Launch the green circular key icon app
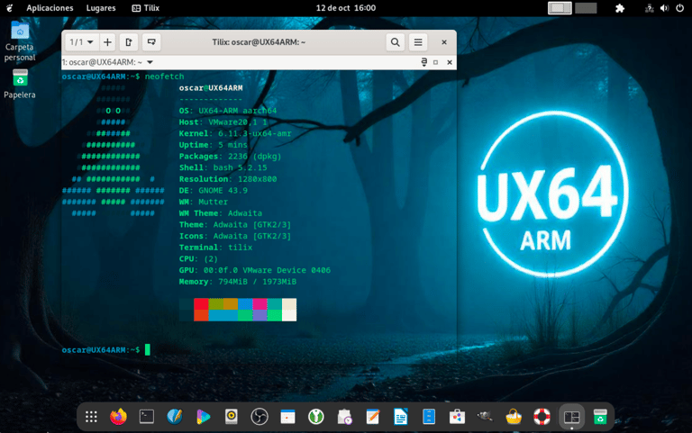 [x=316, y=417]
